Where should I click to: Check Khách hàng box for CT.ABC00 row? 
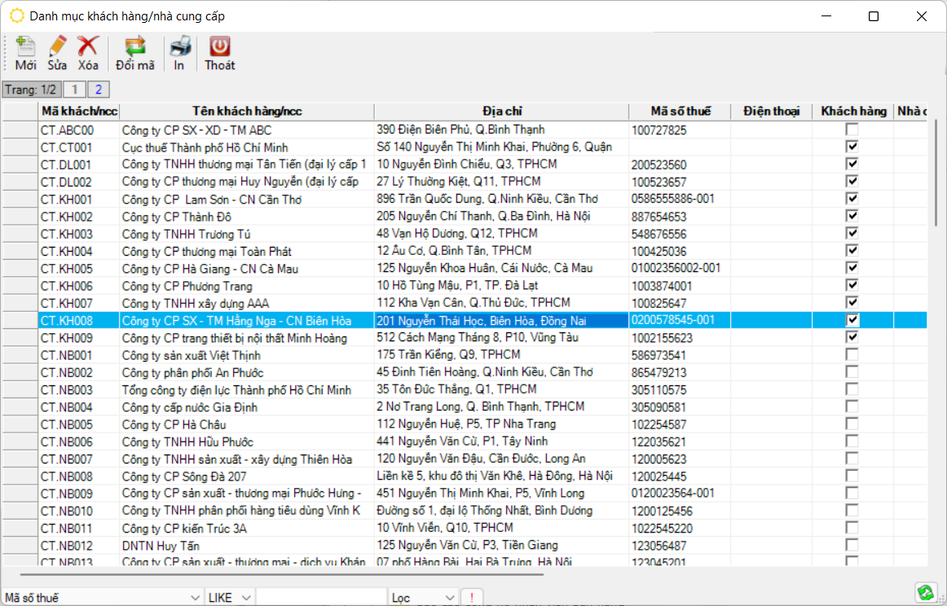click(852, 130)
